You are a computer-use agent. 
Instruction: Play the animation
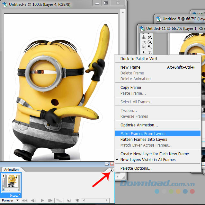[42, 201]
